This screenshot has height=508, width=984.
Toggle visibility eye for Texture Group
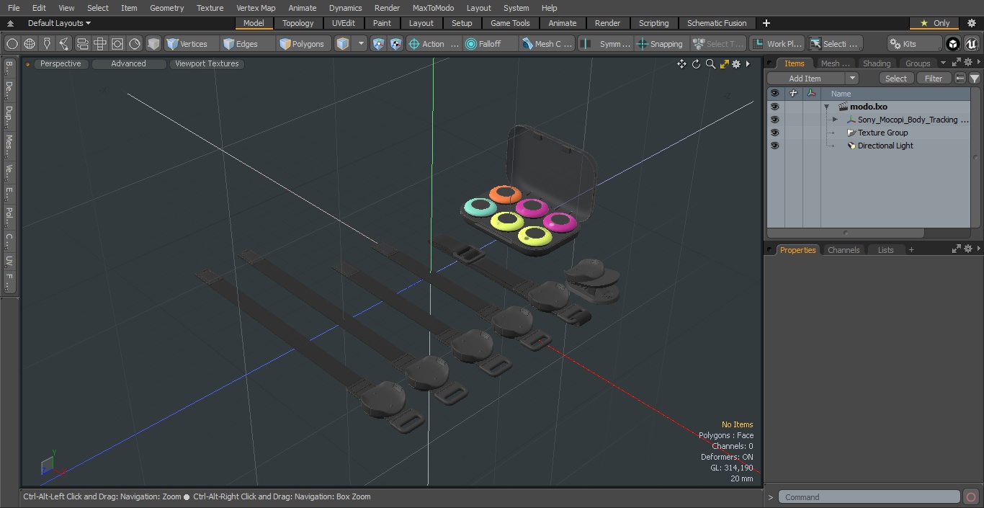(x=774, y=133)
